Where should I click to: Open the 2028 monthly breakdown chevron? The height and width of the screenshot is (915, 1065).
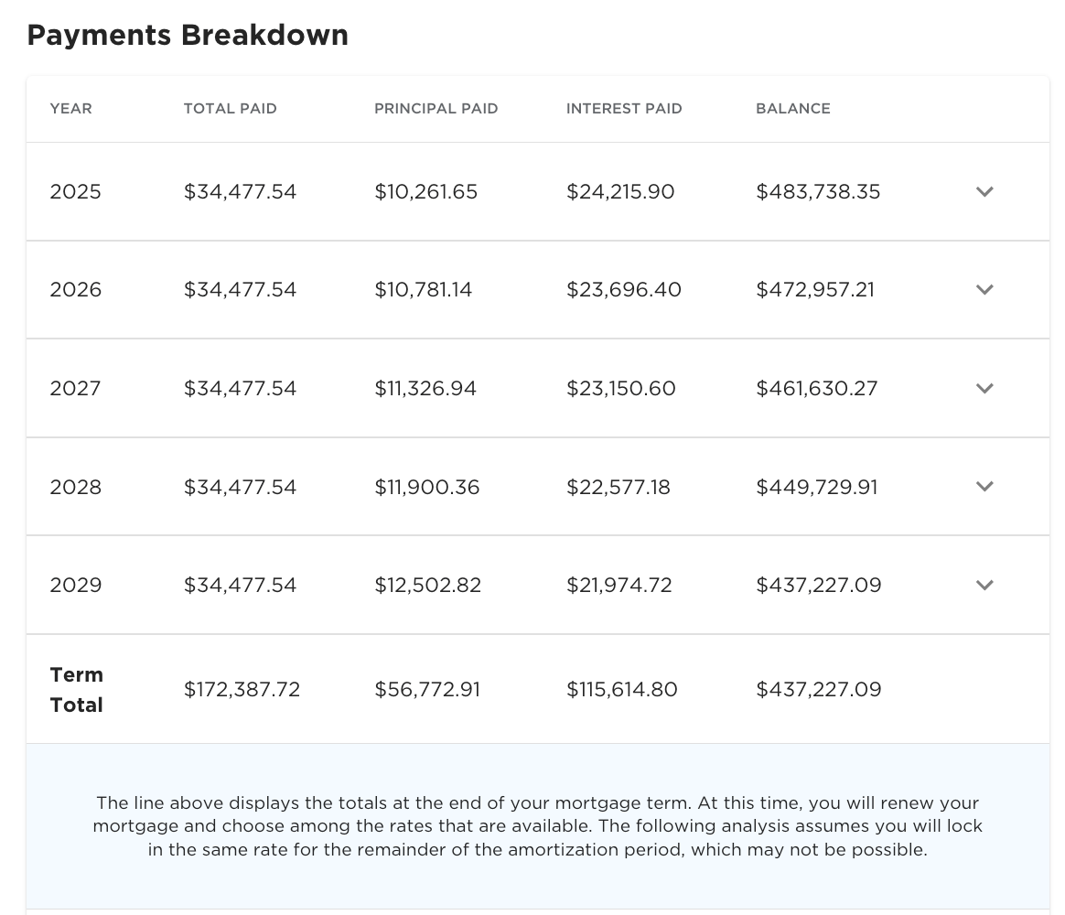tap(984, 487)
